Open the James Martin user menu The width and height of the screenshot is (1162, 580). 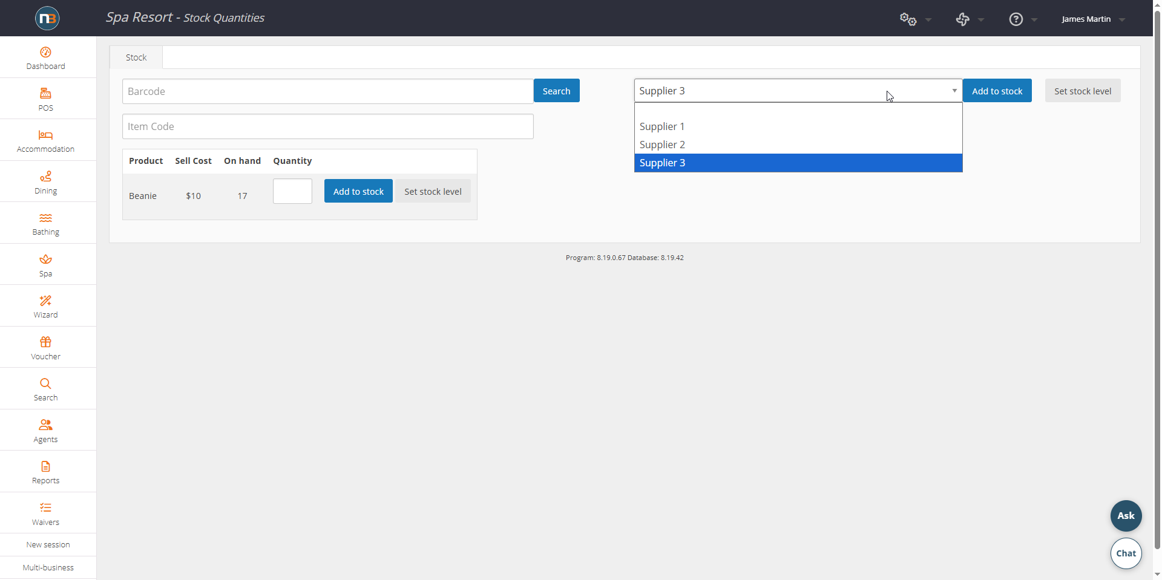[x=1093, y=19]
